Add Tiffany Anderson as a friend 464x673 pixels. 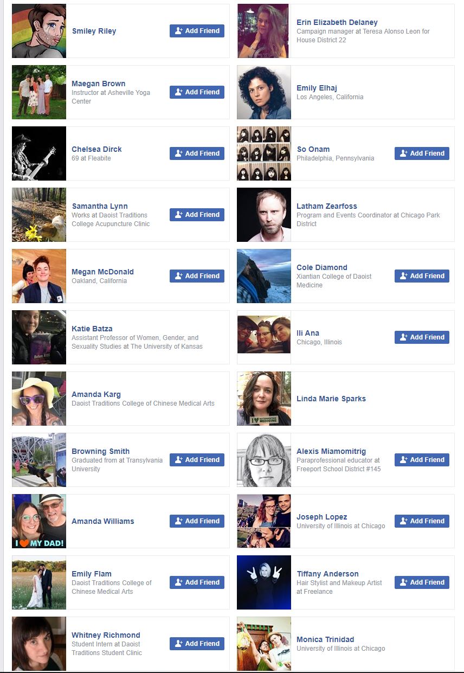(422, 582)
